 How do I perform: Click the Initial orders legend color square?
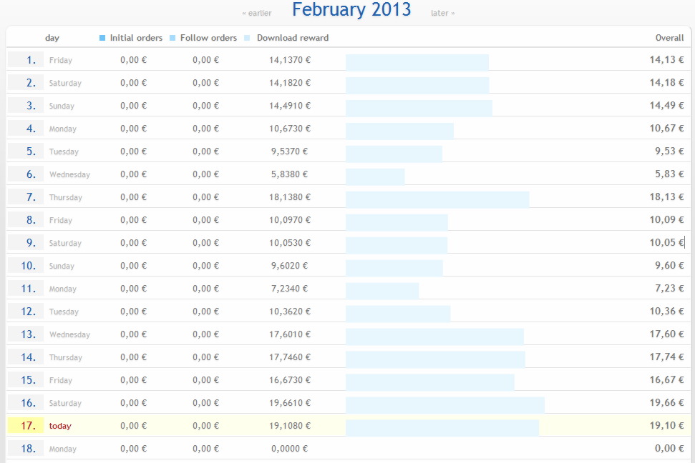102,38
